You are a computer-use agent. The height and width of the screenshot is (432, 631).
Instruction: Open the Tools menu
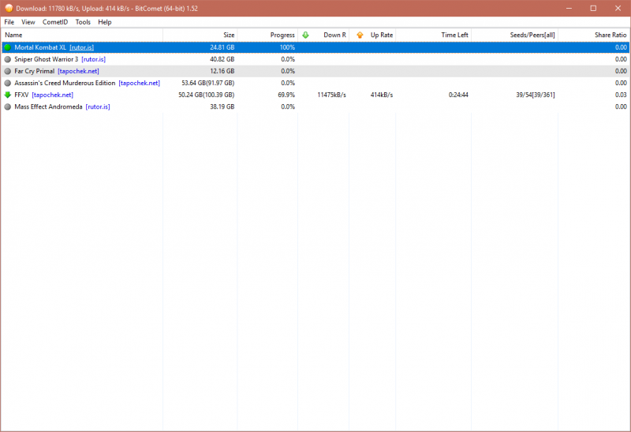[83, 22]
